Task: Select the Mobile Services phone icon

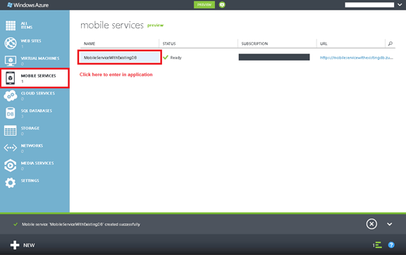Action: (11, 78)
